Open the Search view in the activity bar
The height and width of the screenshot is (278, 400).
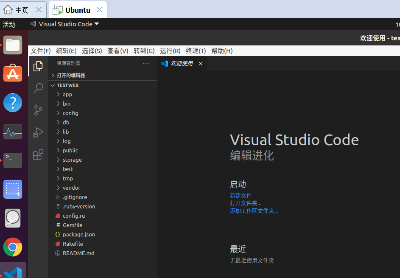[x=38, y=88]
